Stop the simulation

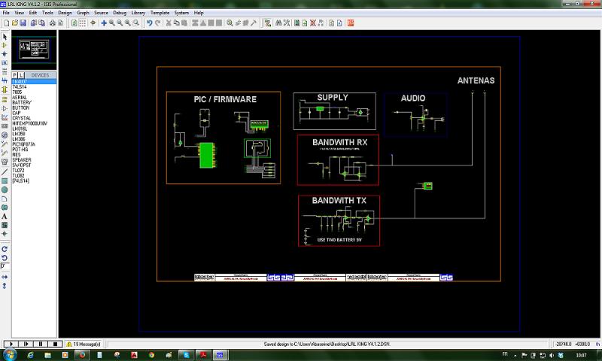pos(55,344)
